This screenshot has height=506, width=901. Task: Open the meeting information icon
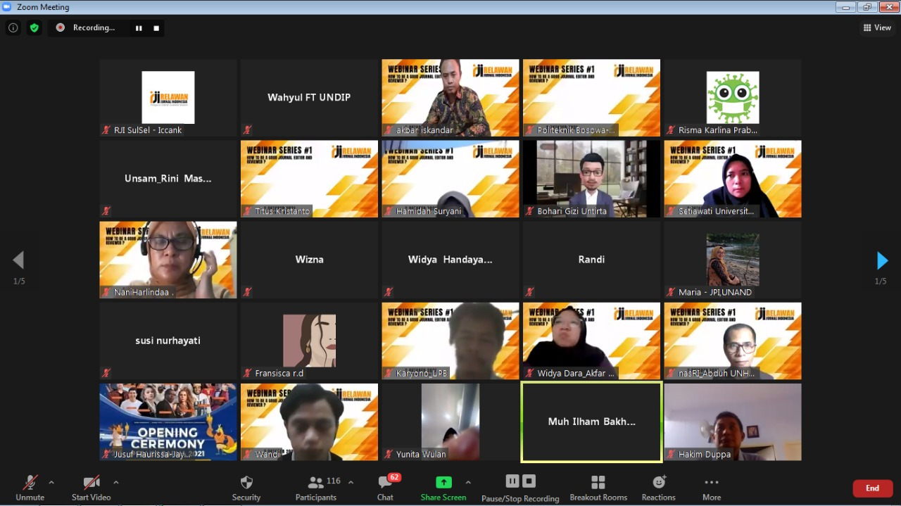coord(13,27)
